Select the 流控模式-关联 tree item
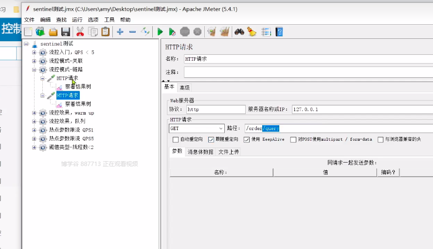 [66, 61]
